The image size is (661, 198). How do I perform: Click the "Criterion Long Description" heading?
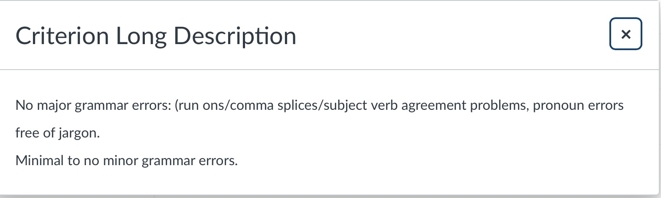pos(156,36)
